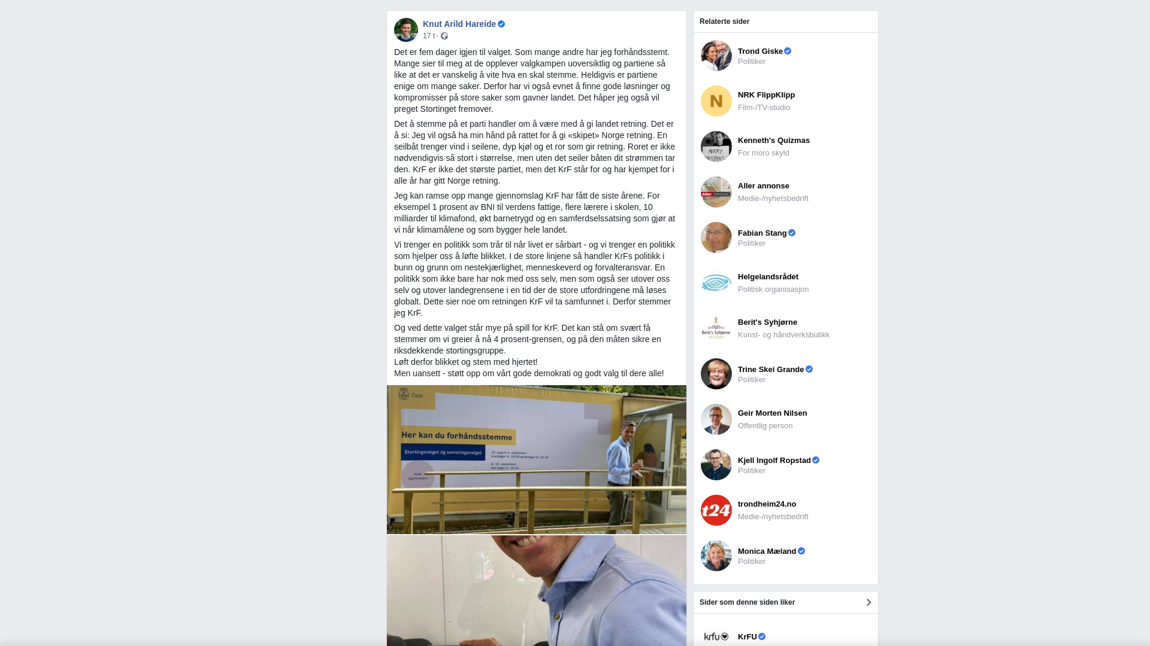This screenshot has width=1150, height=646.
Task: Select Monica Mæland in related pages
Action: (767, 551)
